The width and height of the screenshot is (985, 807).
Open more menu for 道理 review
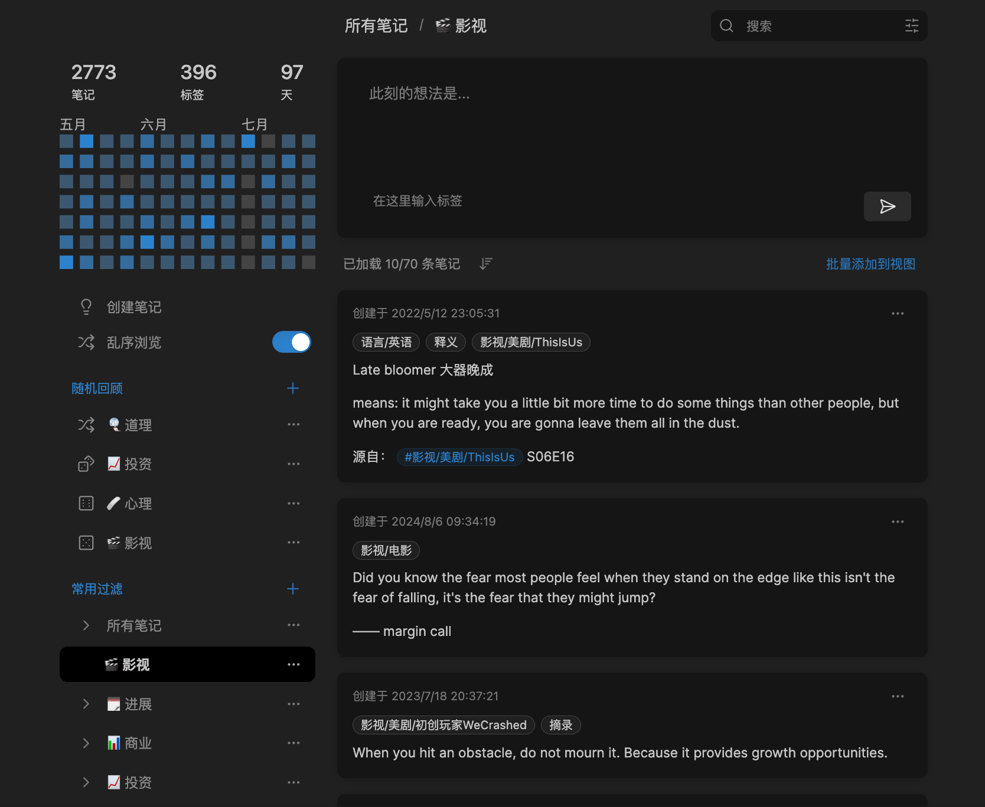[x=293, y=425]
